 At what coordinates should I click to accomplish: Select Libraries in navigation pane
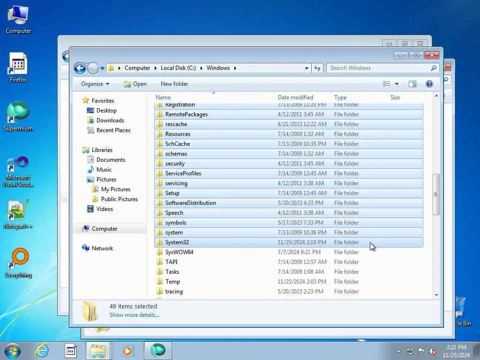(x=102, y=150)
